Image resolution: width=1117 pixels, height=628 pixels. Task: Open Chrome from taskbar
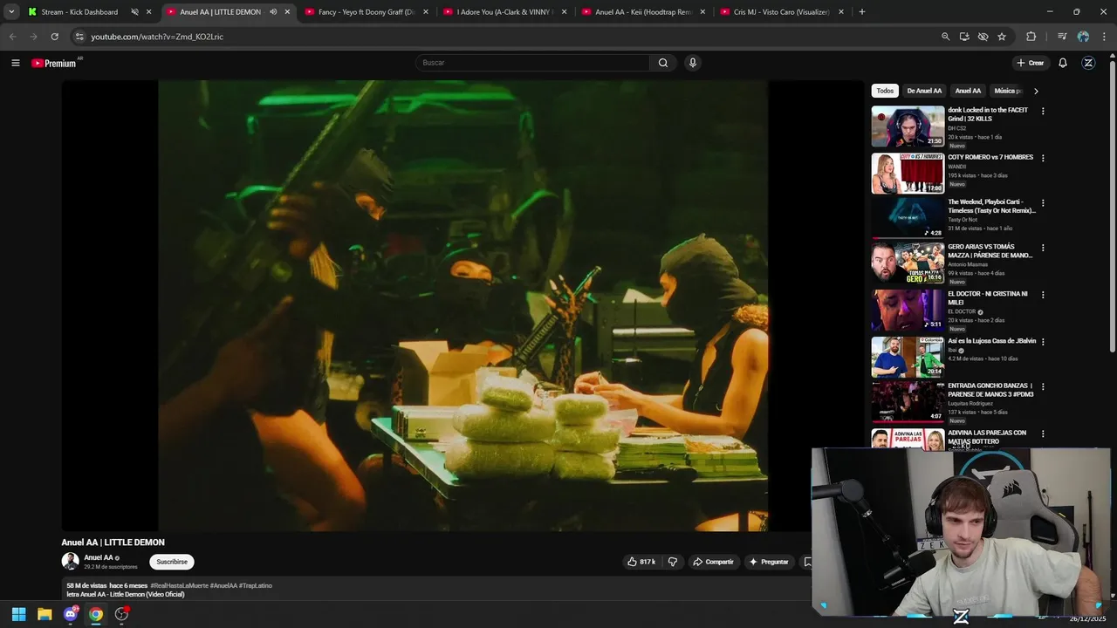tap(96, 614)
